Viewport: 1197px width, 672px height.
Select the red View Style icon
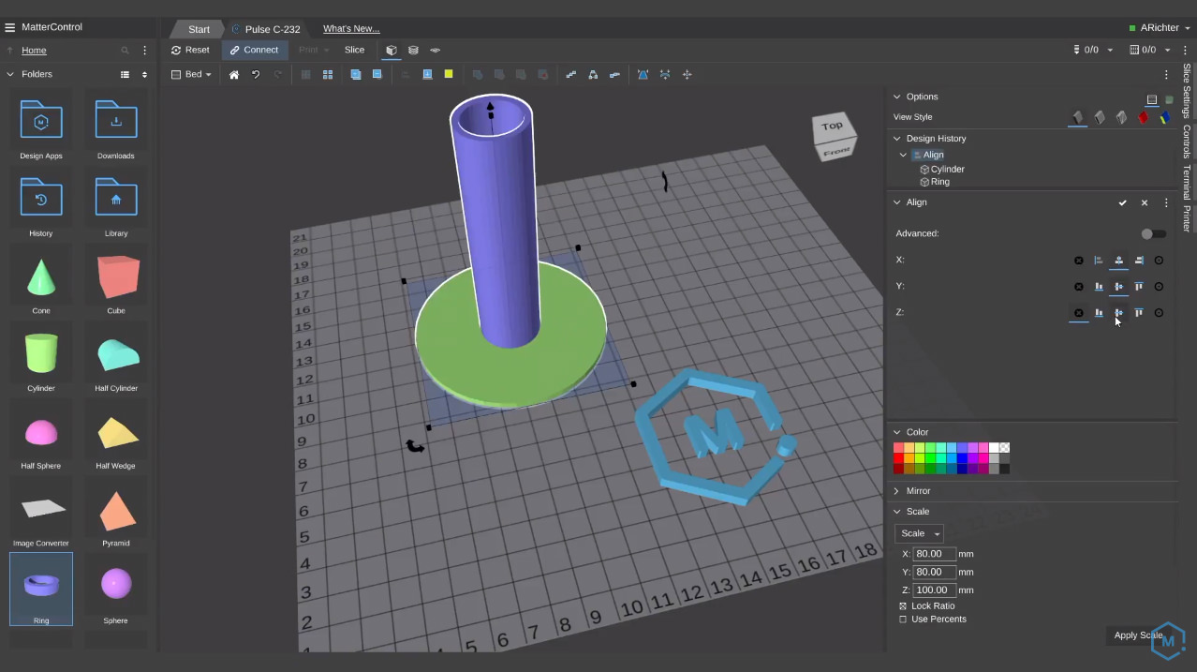[1143, 117]
